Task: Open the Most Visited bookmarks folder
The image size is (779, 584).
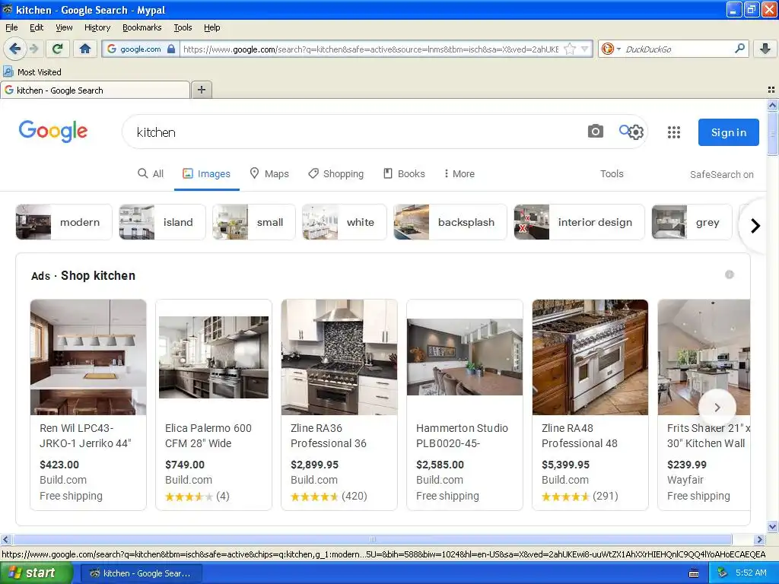Action: point(32,72)
